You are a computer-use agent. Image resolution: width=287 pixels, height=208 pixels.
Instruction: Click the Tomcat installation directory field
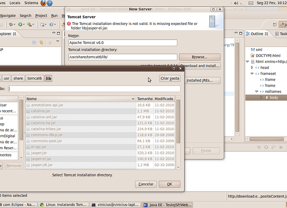[x=123, y=57]
